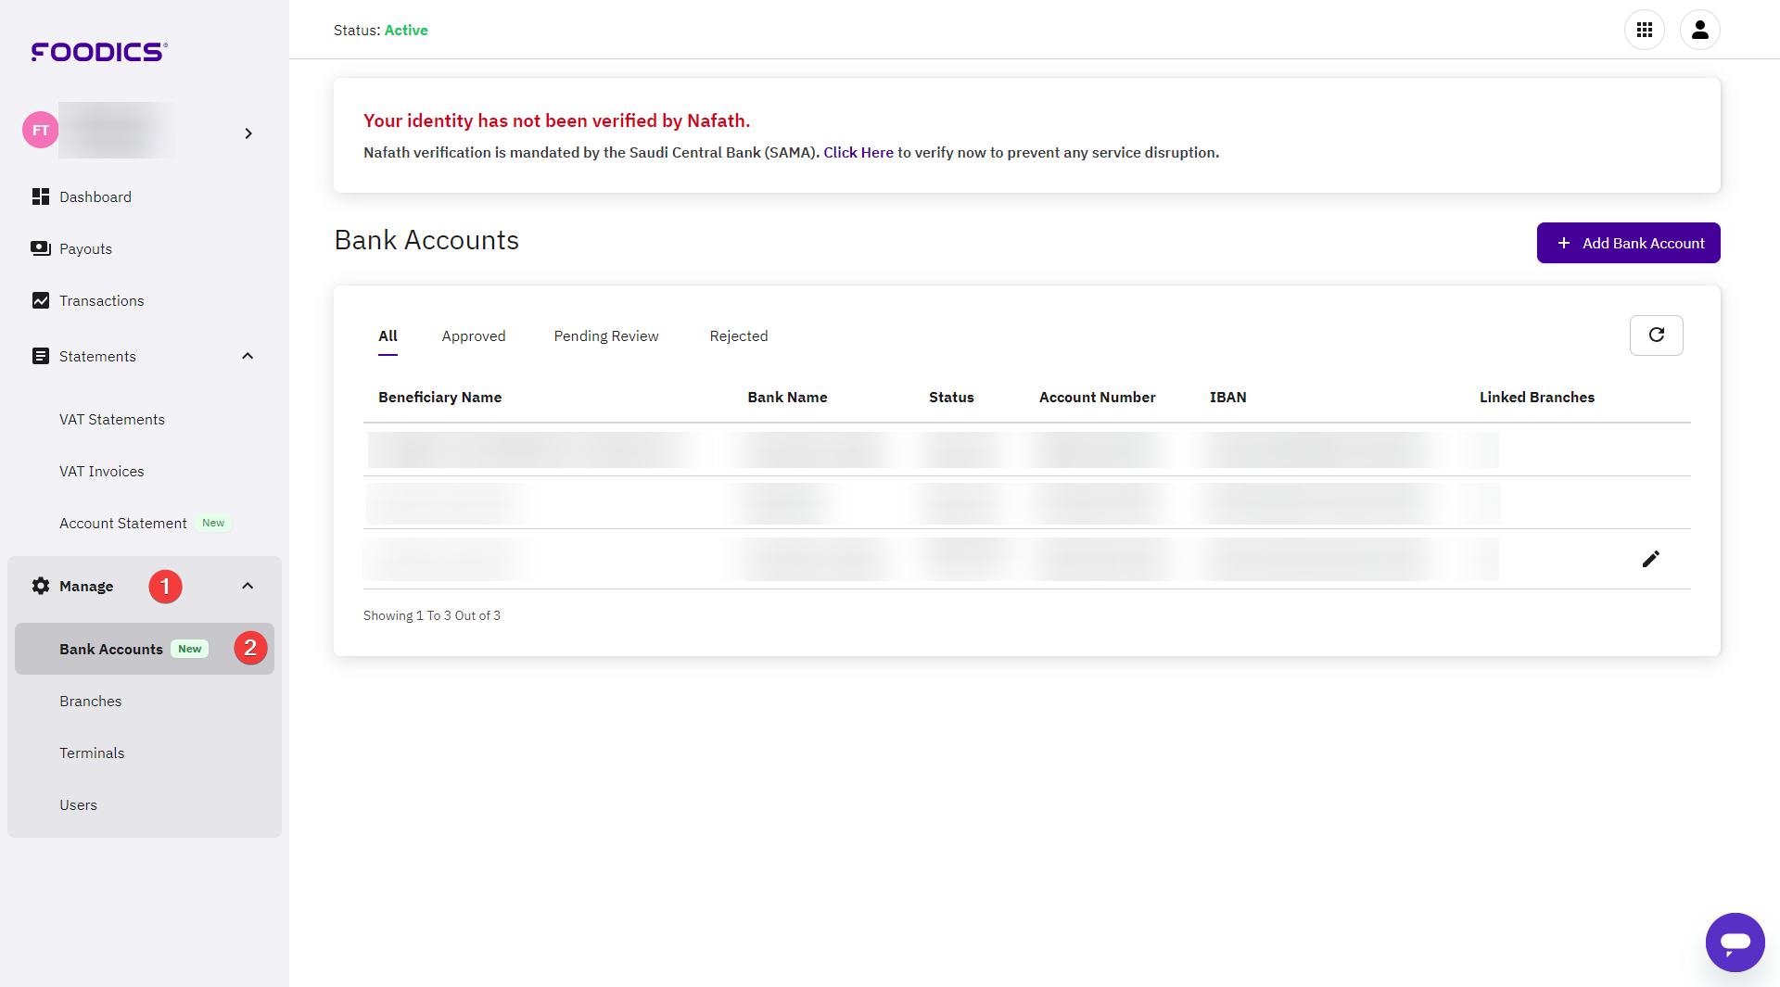Go to Branches under Manage
Viewport: 1780px width, 987px height.
click(90, 701)
